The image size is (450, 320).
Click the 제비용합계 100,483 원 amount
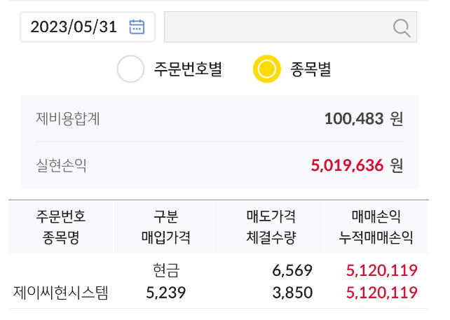(364, 119)
